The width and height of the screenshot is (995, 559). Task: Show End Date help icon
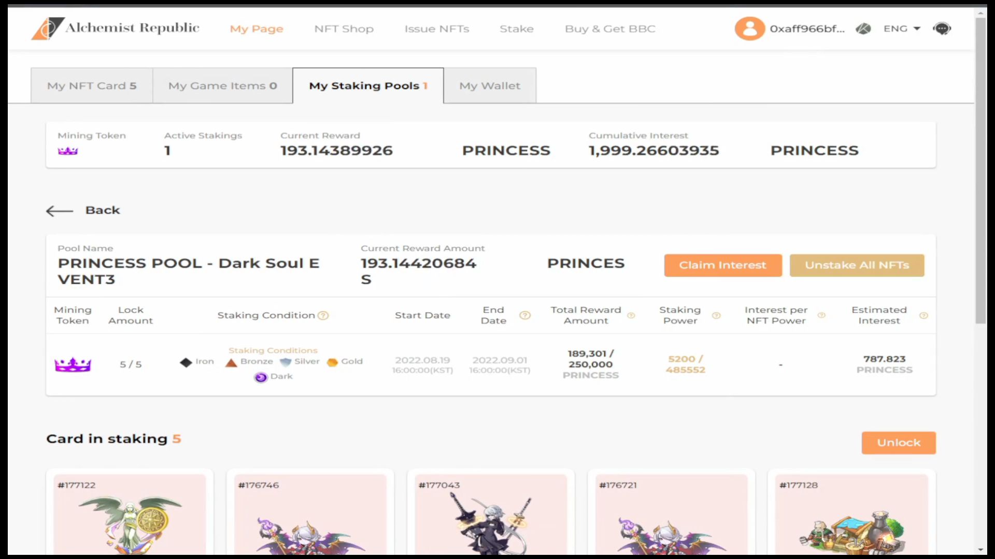[525, 315]
